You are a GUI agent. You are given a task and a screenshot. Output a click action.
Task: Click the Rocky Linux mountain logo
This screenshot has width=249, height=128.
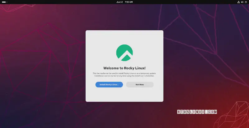coord(125,52)
